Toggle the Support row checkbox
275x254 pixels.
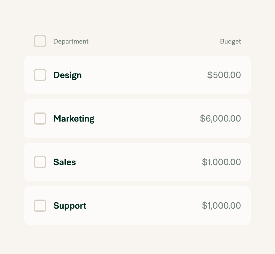40,206
